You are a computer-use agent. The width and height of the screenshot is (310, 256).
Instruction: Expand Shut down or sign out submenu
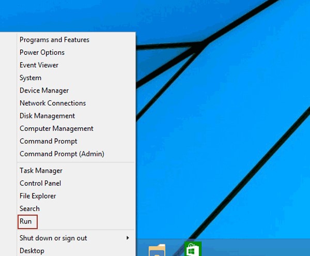[x=53, y=238]
